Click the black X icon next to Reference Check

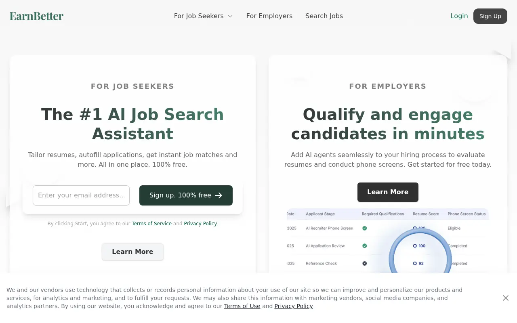coord(364,263)
